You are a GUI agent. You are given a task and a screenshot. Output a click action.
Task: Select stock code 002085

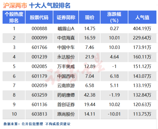tap(39, 67)
